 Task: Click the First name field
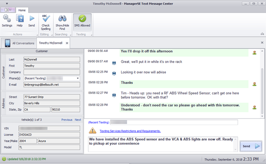tap(52, 66)
